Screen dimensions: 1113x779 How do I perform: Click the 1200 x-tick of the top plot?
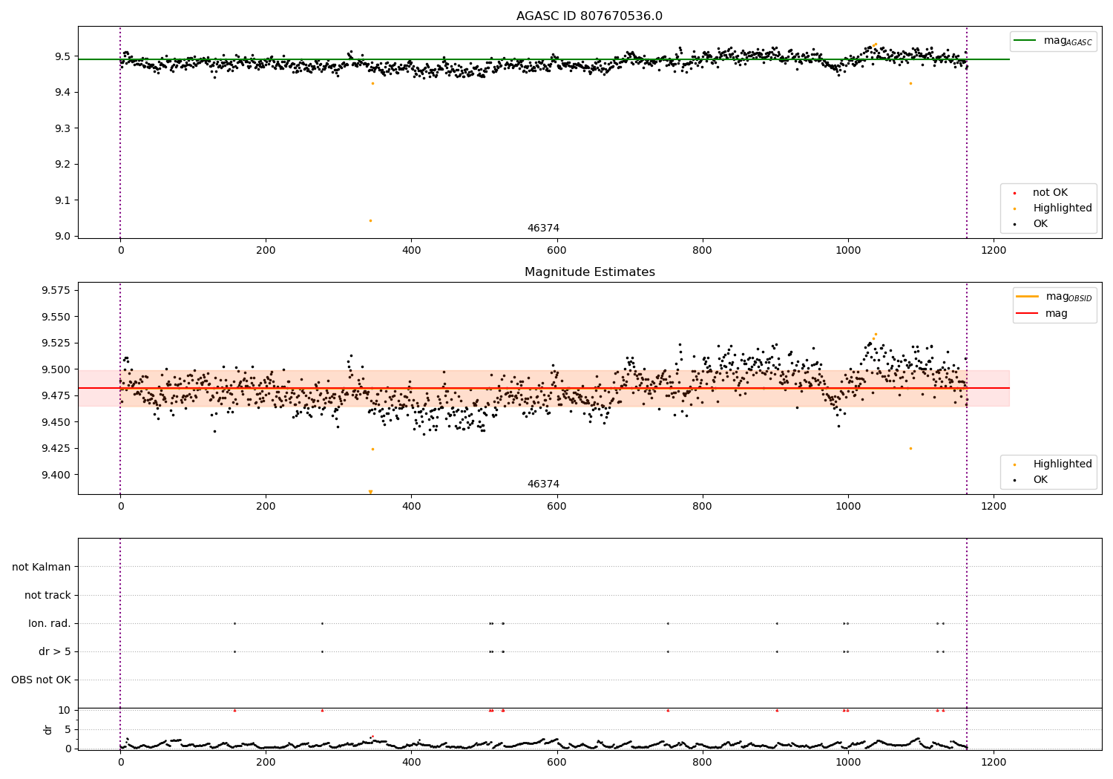pos(994,251)
